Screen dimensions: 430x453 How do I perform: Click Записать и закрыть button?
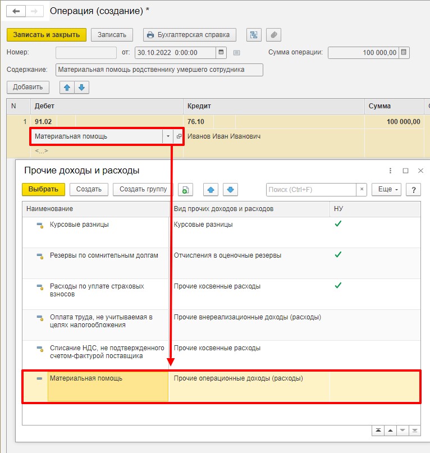[47, 35]
